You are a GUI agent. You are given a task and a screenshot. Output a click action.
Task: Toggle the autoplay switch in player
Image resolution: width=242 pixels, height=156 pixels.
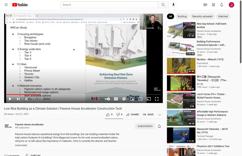coord(108,99)
